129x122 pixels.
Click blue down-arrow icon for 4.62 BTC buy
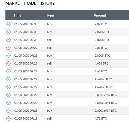[8, 71]
